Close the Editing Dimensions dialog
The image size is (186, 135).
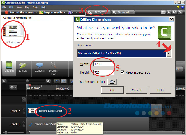171,19
